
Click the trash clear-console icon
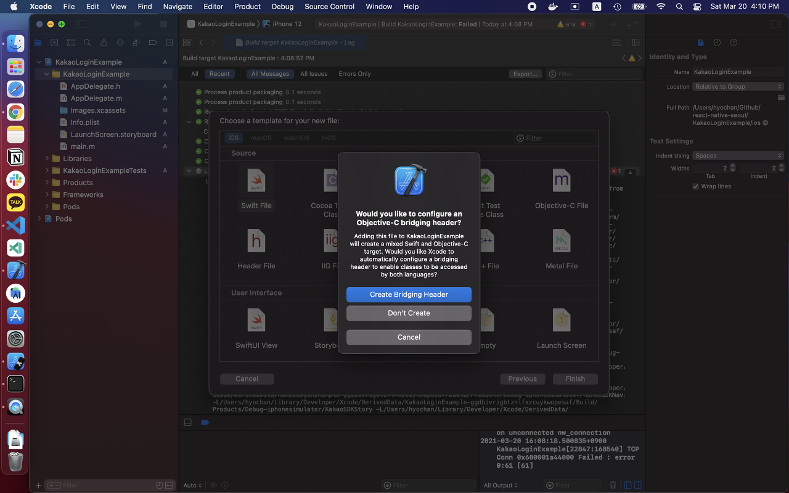(x=613, y=486)
